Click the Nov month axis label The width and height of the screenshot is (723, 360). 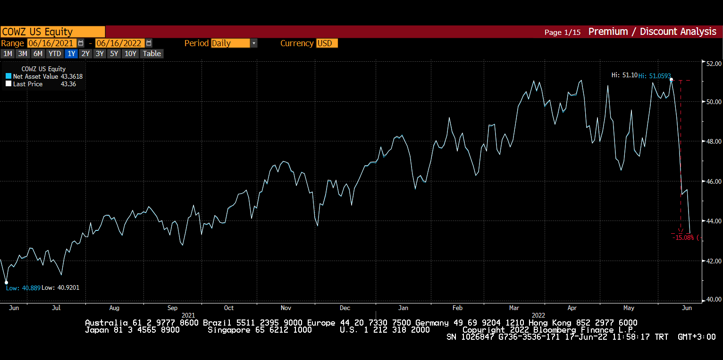tap(286, 308)
